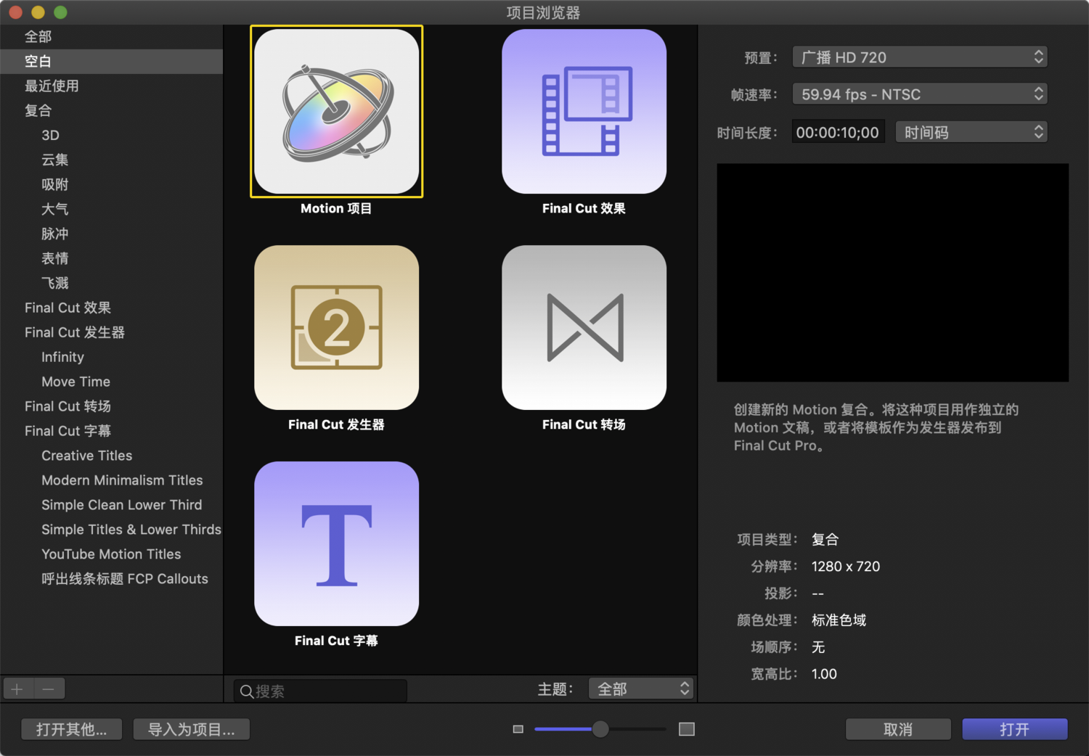Click the minus button to remove category

tap(49, 689)
